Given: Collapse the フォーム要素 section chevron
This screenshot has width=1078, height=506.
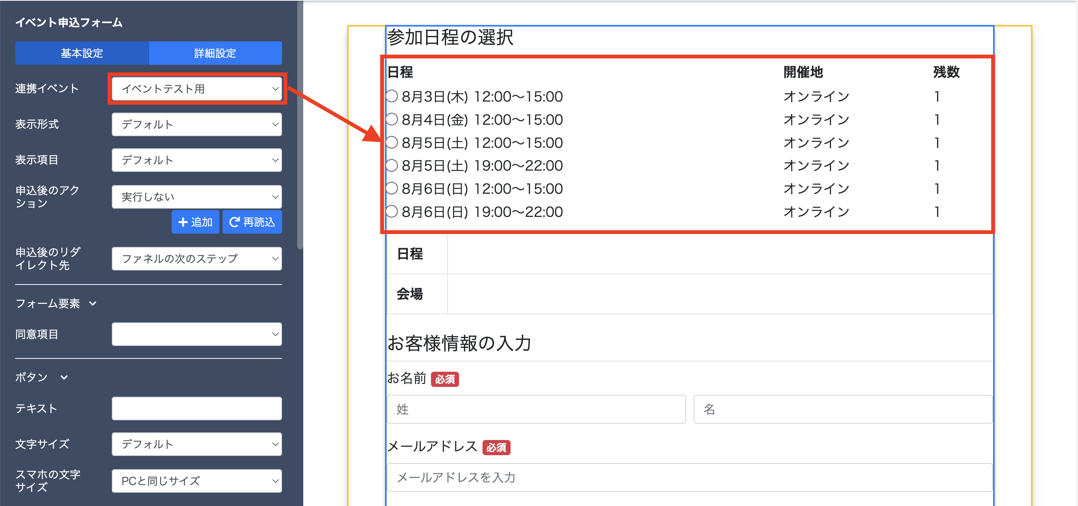Looking at the screenshot, I should [93, 303].
